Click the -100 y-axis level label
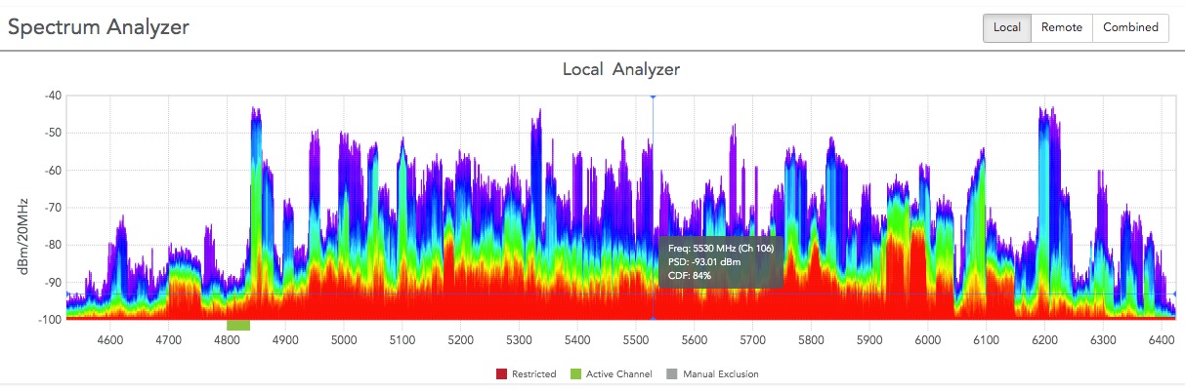 pyautogui.click(x=50, y=319)
